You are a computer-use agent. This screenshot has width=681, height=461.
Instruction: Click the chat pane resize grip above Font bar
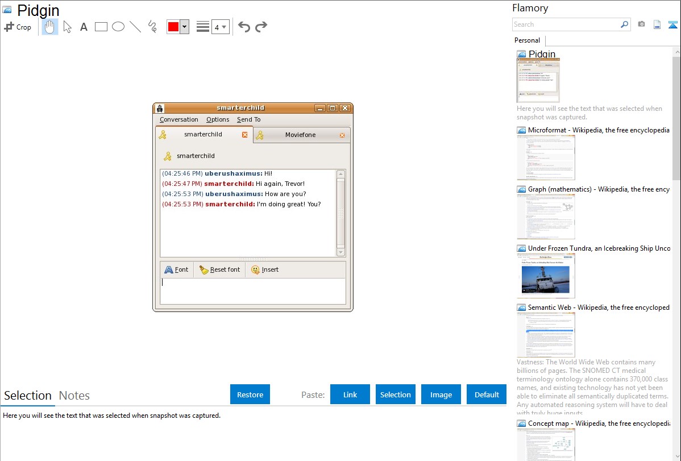click(253, 259)
